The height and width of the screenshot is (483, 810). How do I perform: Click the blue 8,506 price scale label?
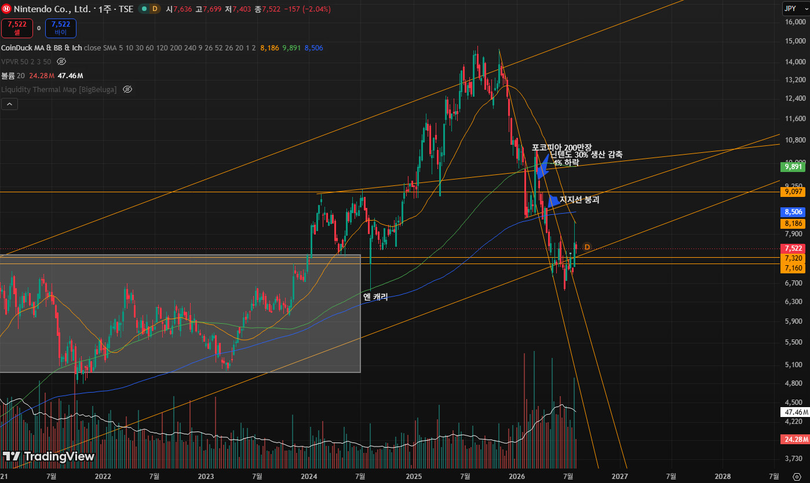793,212
